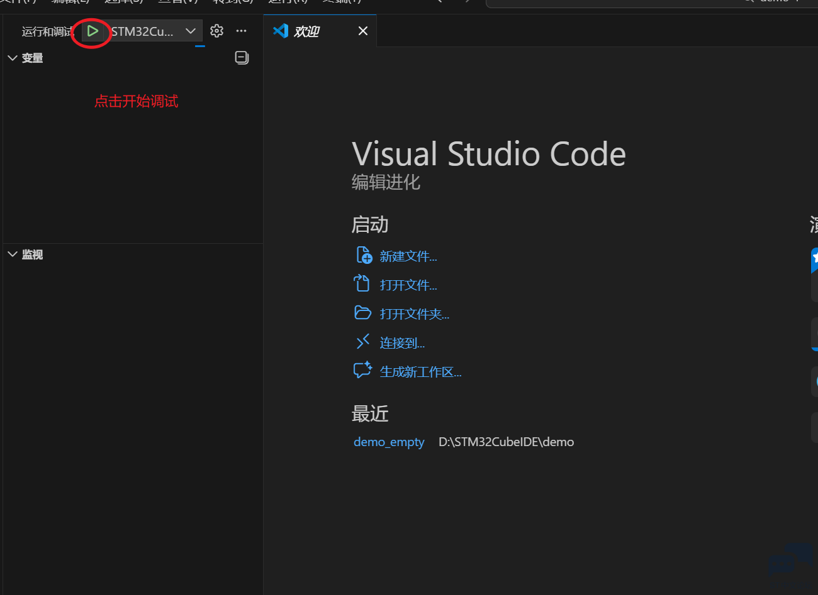The height and width of the screenshot is (595, 818).
Task: Click the 编辑进化 subtitle
Action: pyautogui.click(x=386, y=182)
